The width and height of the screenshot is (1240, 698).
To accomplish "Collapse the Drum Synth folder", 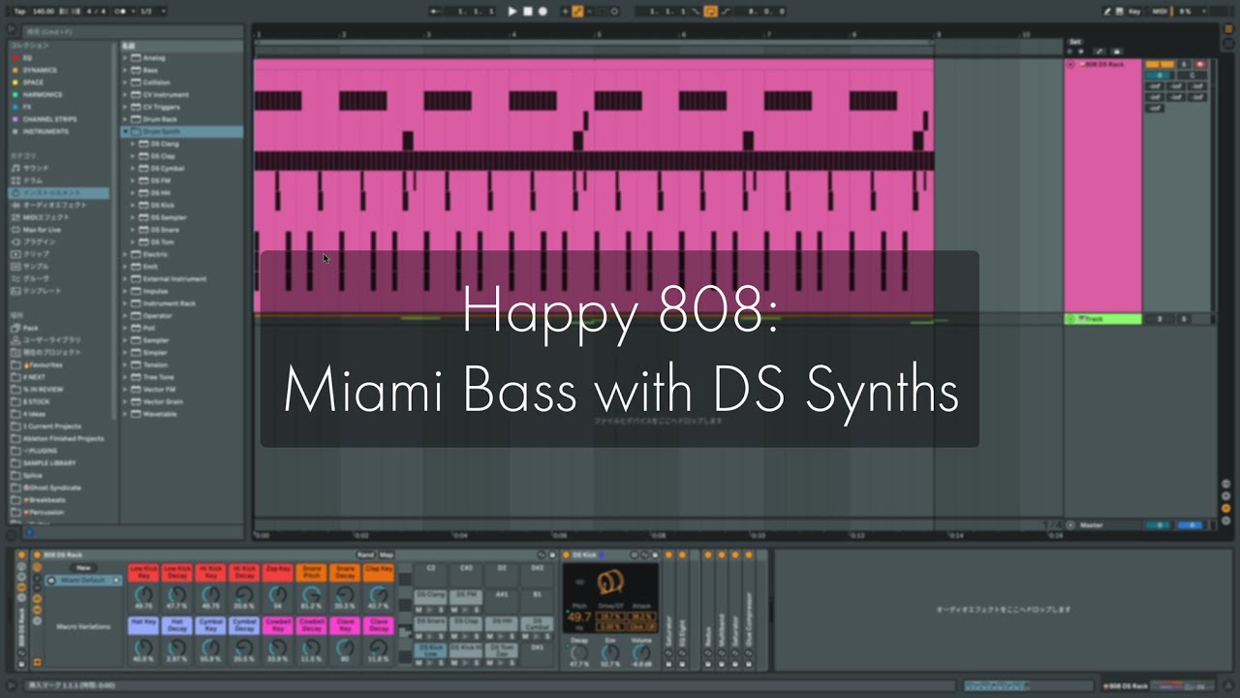I will (125, 132).
